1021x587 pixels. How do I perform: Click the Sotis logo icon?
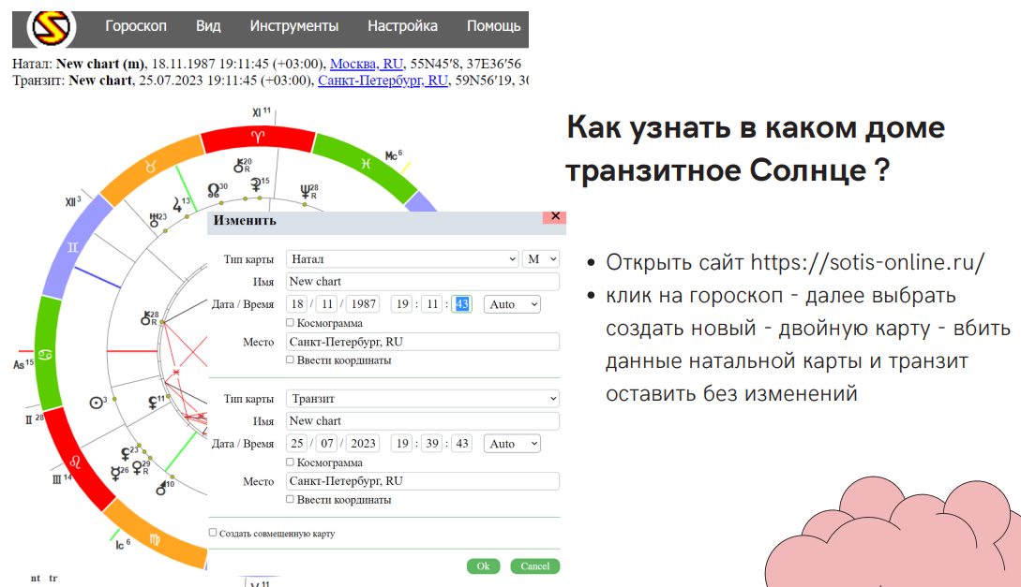tap(52, 28)
